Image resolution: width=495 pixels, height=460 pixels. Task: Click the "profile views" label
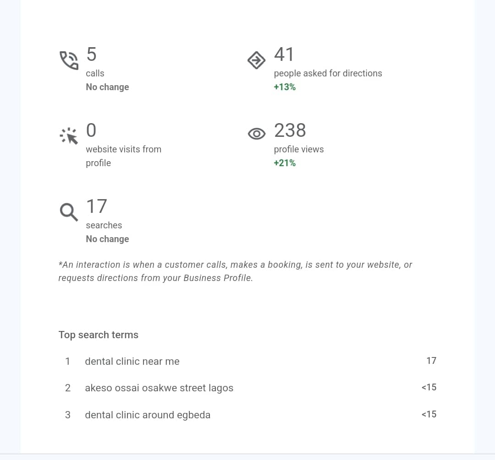(299, 149)
